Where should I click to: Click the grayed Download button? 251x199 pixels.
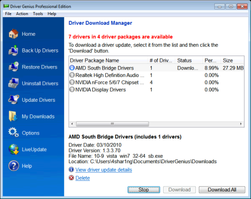point(179,189)
